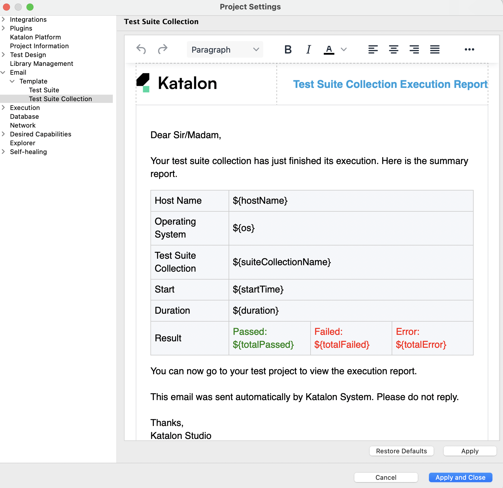The height and width of the screenshot is (488, 503).
Task: Undo the last edit in the editor
Action: 141,49
